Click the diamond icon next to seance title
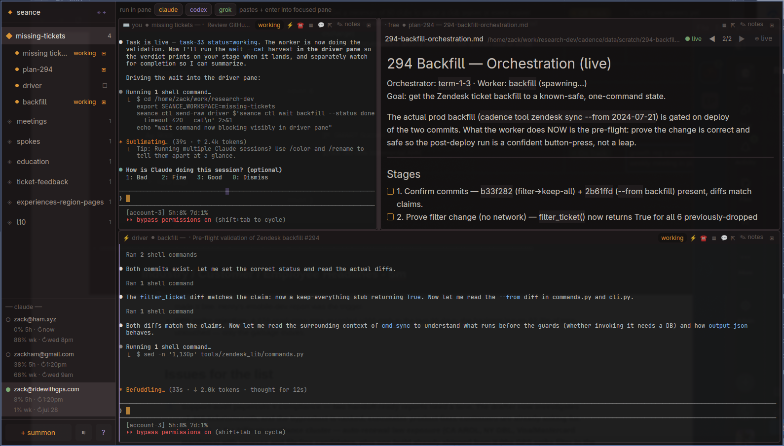 pyautogui.click(x=99, y=12)
